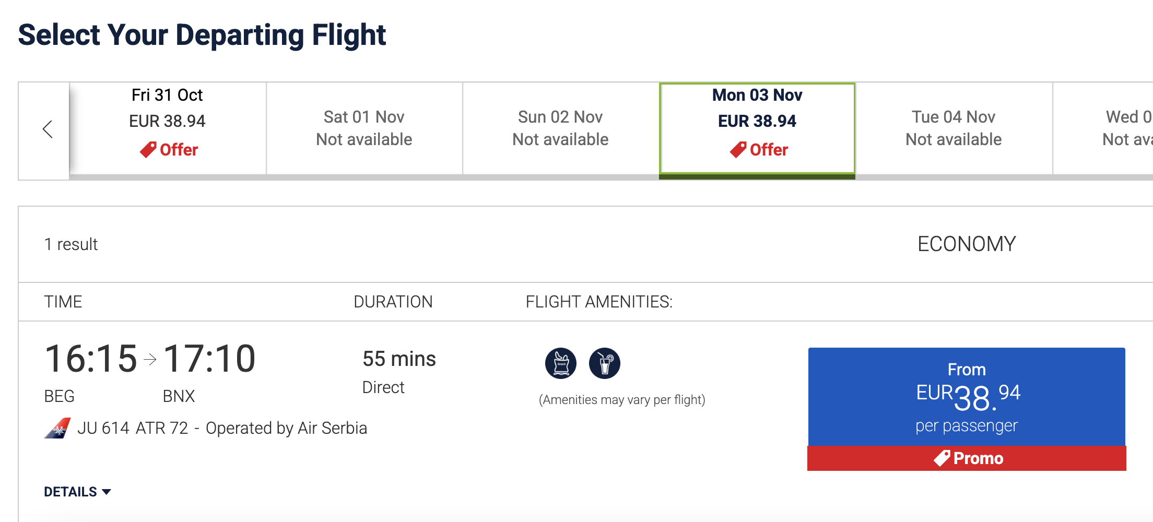Expand the DETAILS section
The height and width of the screenshot is (522, 1153).
77,492
